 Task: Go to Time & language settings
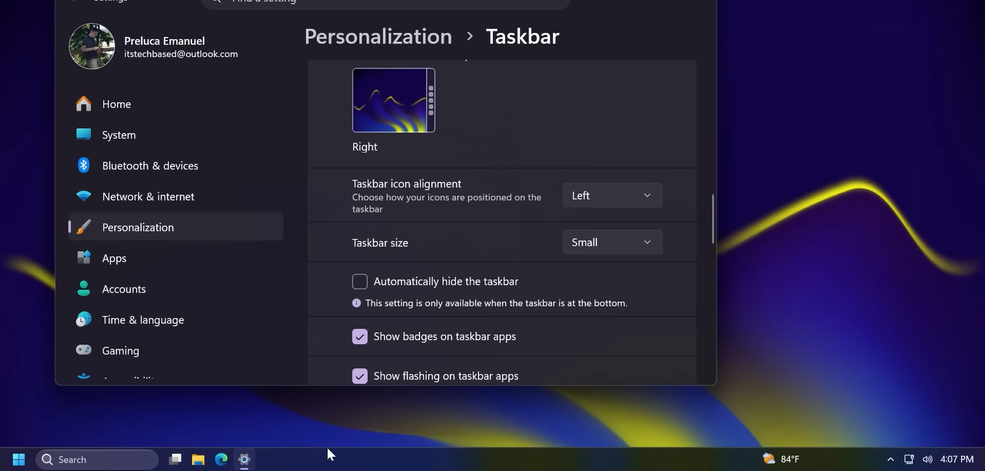(x=176, y=320)
